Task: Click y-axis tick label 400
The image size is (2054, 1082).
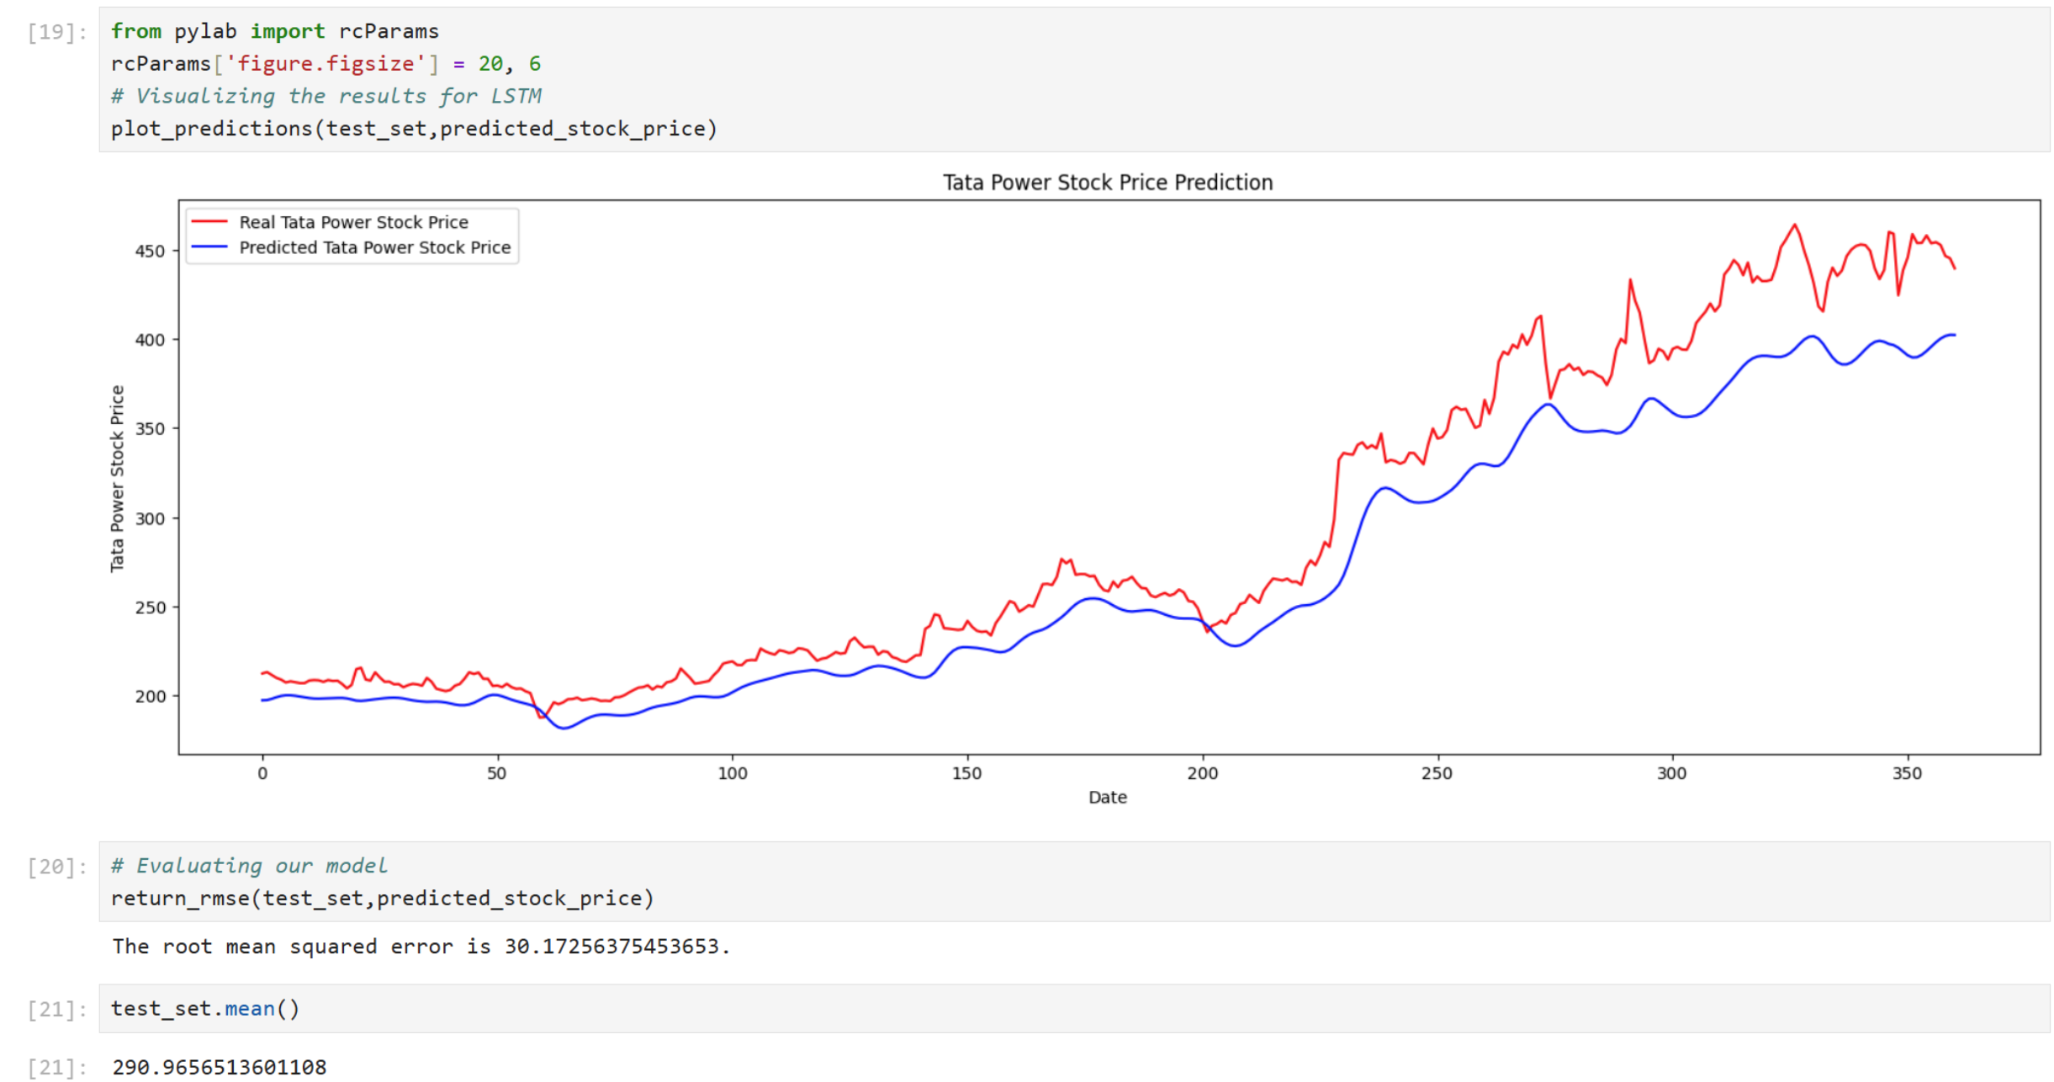Action: [x=150, y=340]
